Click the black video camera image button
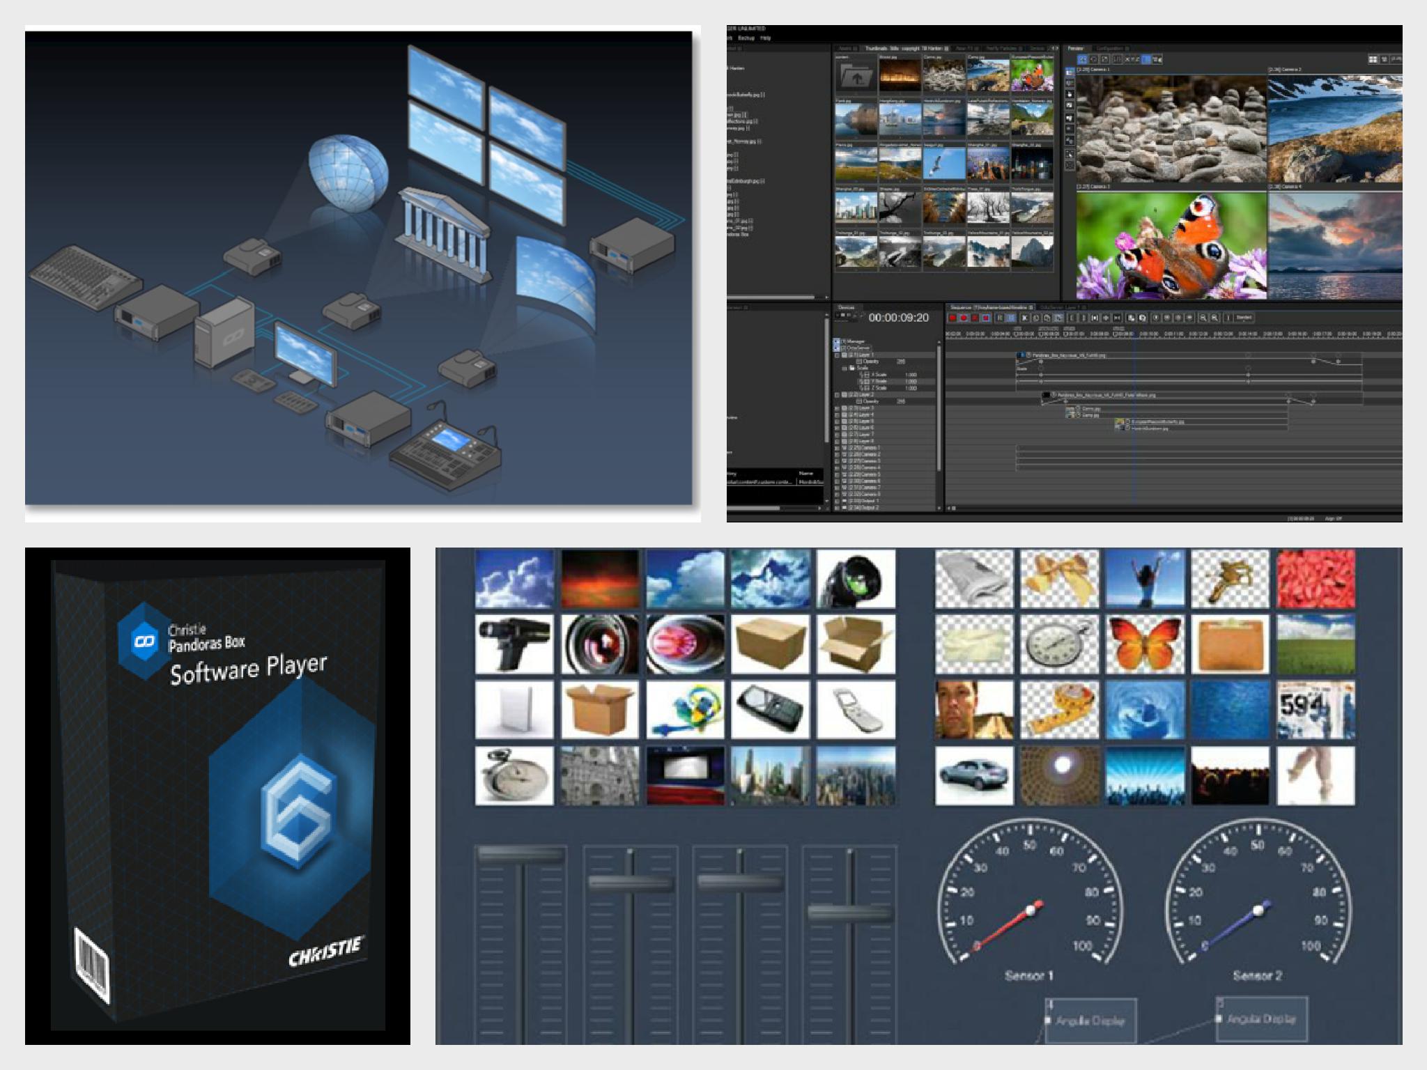Viewport: 1427px width, 1070px height. click(x=514, y=644)
